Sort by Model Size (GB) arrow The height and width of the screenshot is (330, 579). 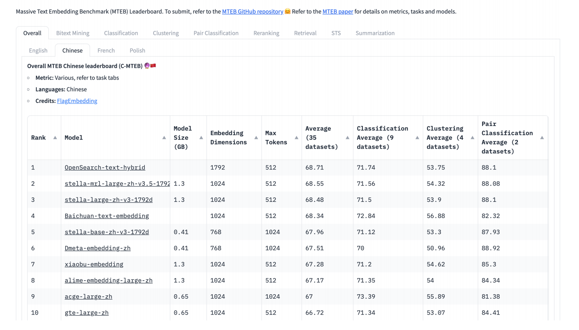click(201, 138)
